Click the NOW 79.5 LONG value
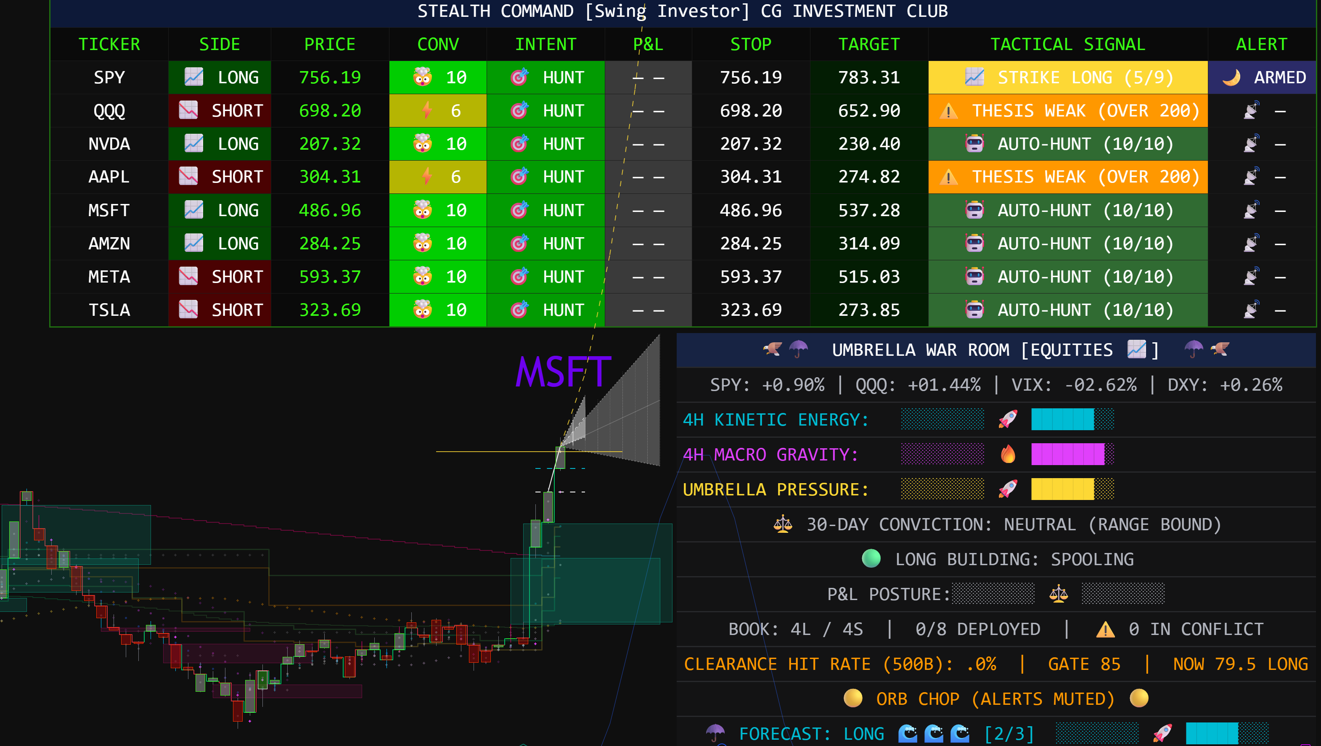This screenshot has width=1321, height=746. (1241, 664)
